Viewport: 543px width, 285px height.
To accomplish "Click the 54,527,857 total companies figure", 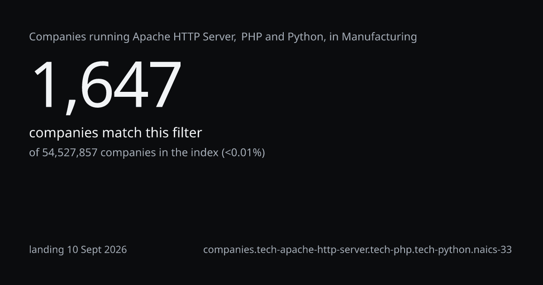I will (x=70, y=152).
